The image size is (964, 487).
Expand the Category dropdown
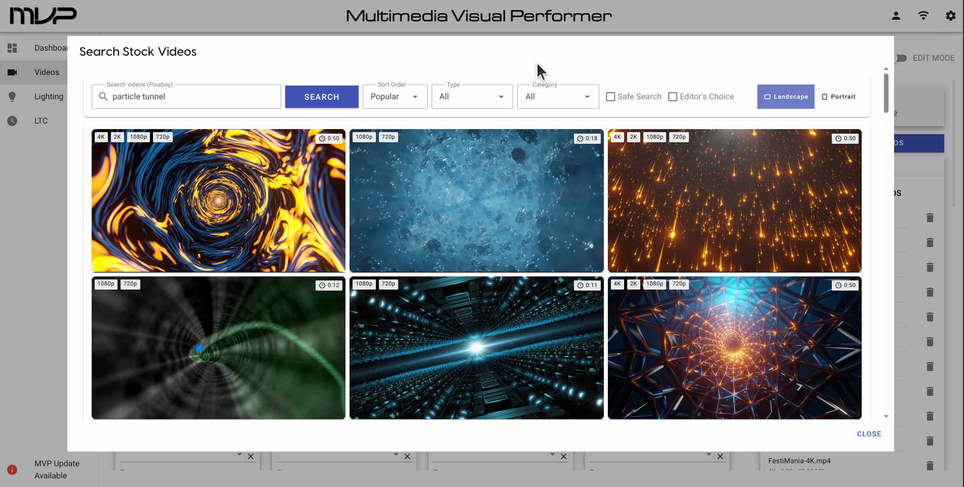[x=558, y=96]
